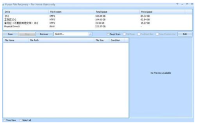Select the (C:) drive row

tap(98, 16)
